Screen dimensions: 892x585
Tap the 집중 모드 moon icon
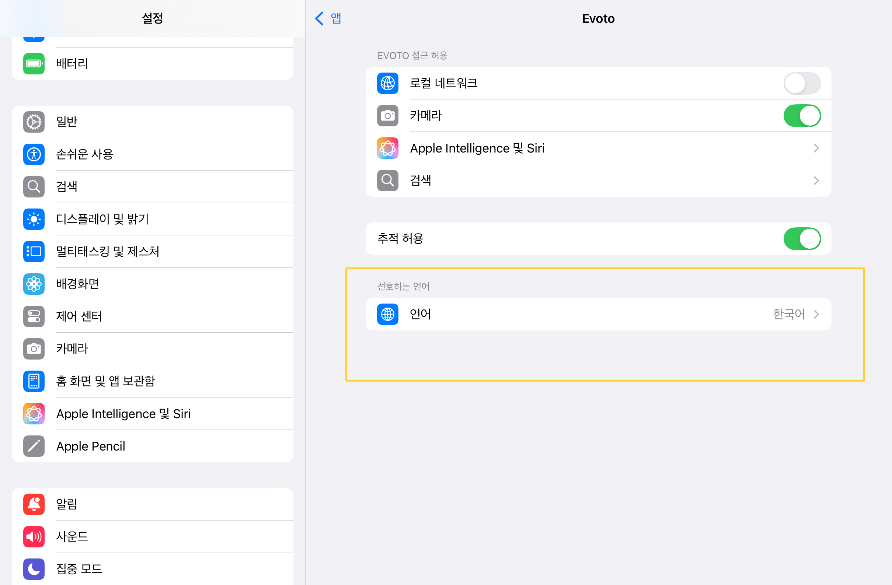pos(34,569)
